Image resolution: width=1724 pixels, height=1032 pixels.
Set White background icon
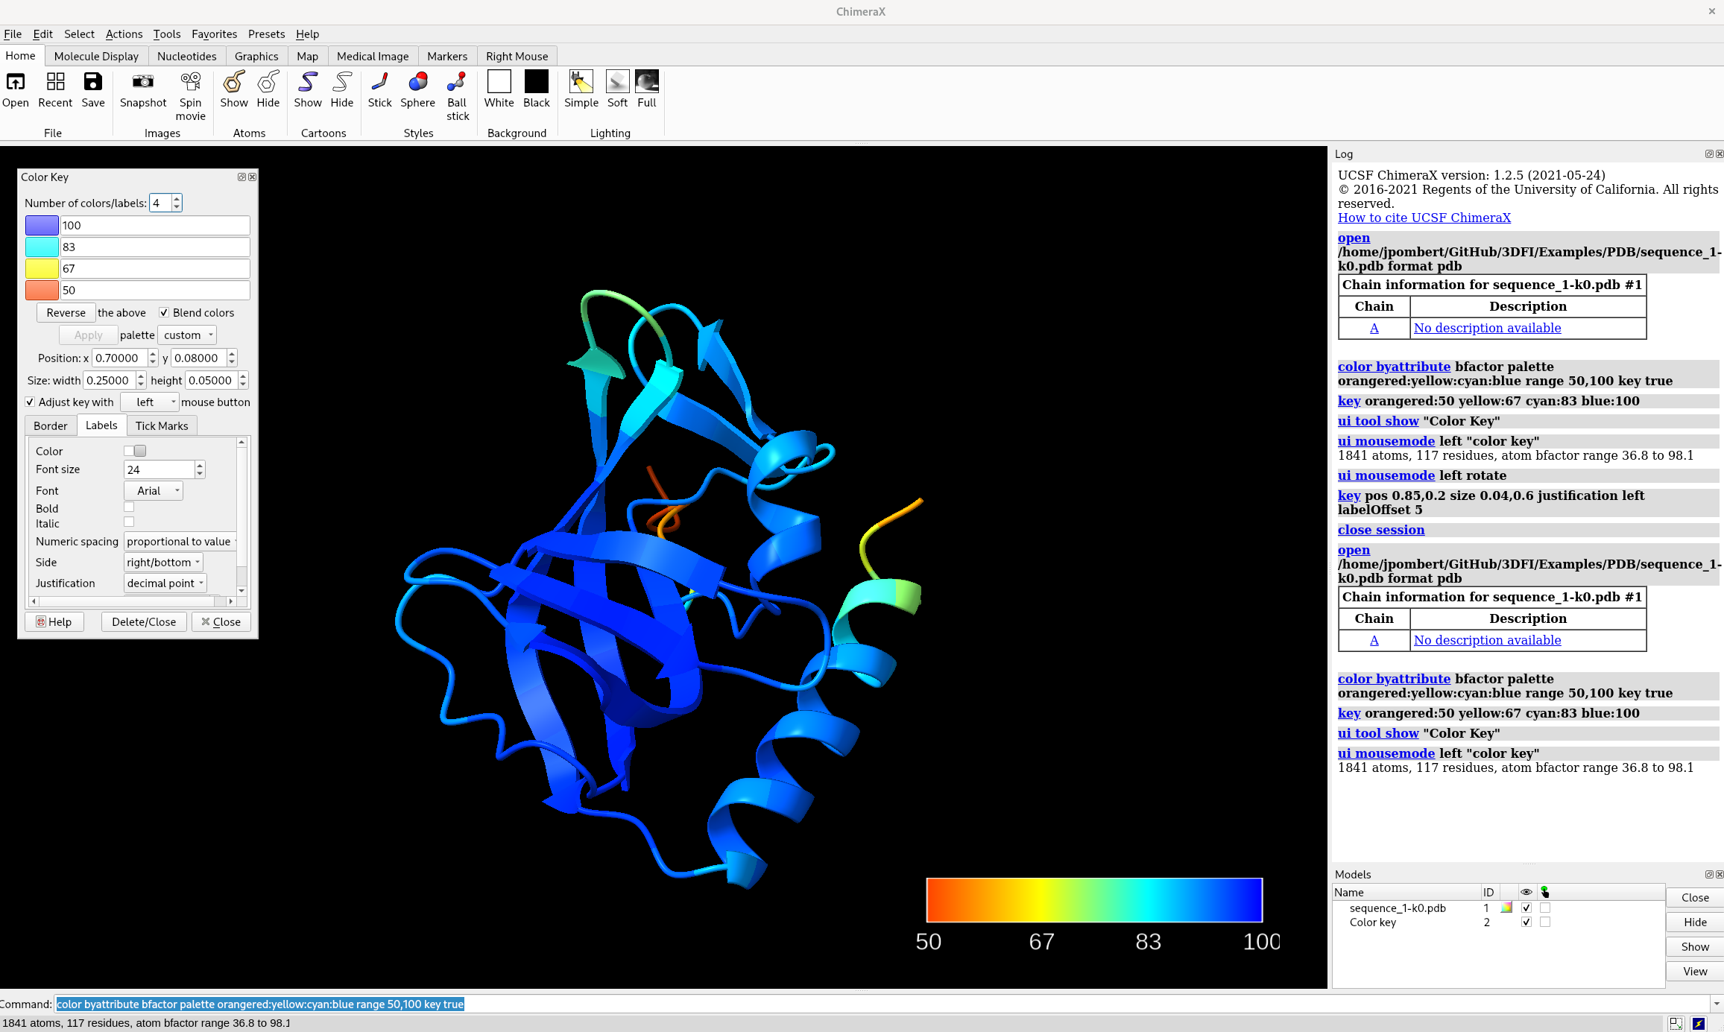click(x=499, y=81)
